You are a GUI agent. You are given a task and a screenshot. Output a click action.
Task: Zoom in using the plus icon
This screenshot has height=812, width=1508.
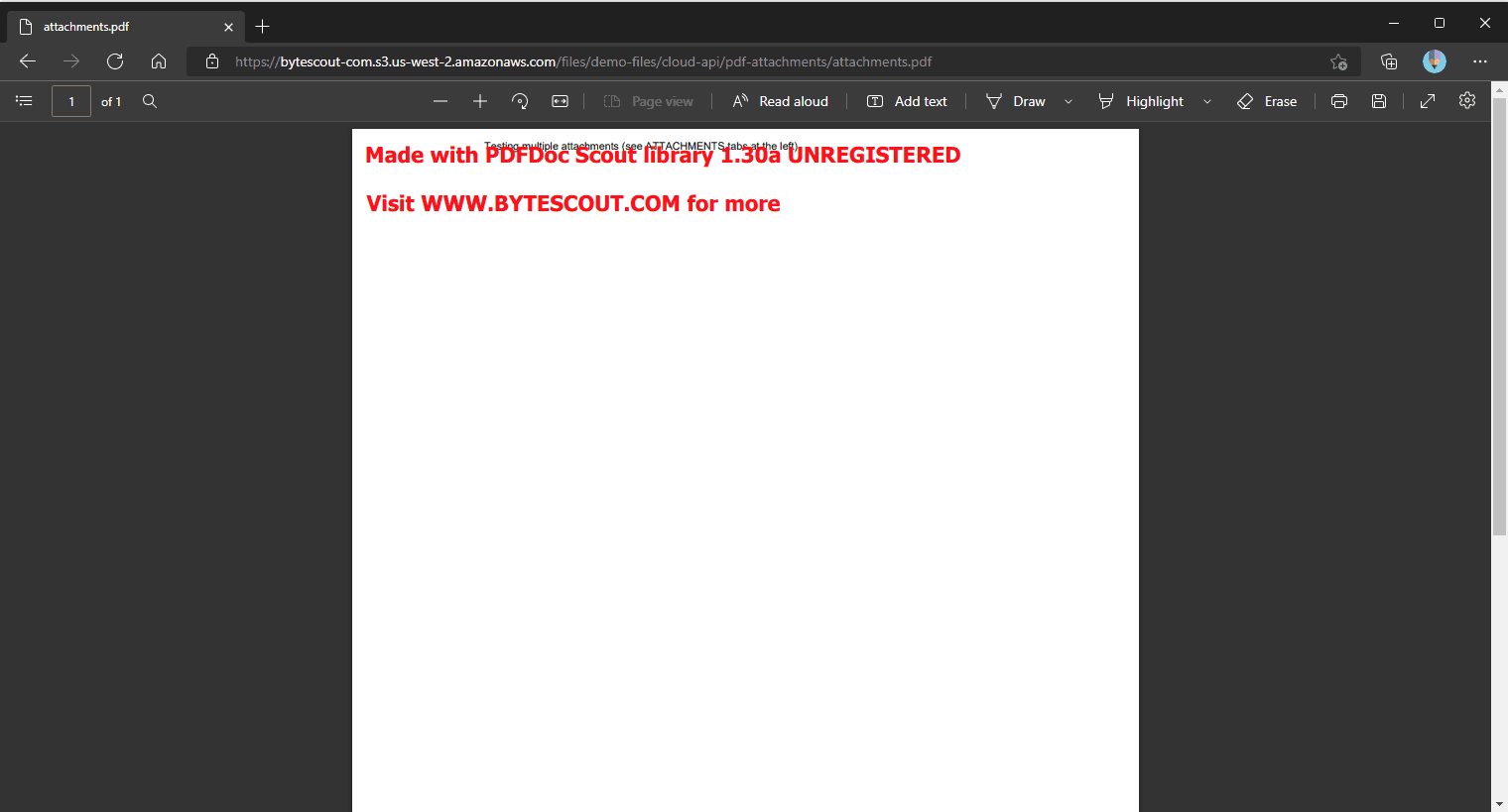tap(480, 101)
